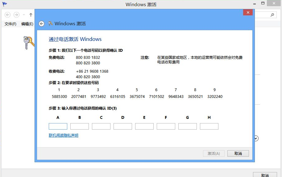Select the confirmation ID field D
282x177 pixels.
tap(123, 127)
